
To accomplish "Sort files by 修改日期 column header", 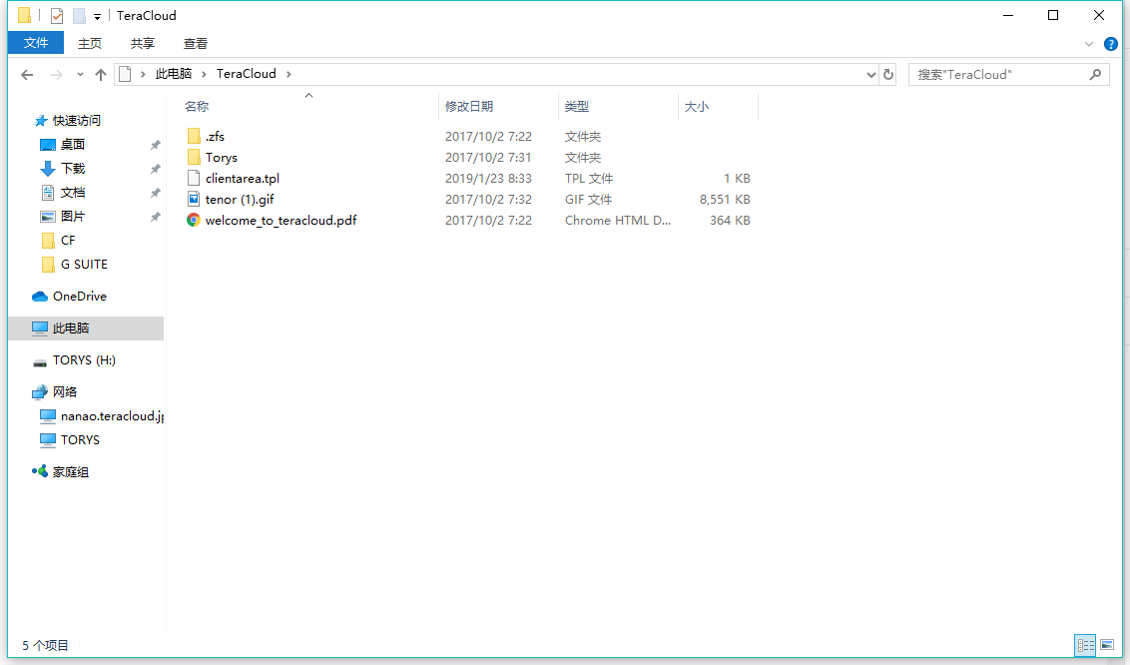I will coord(469,107).
